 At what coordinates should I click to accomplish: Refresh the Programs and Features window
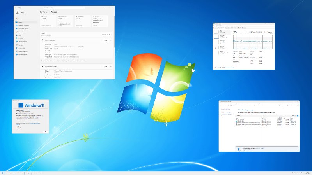coord(280,105)
